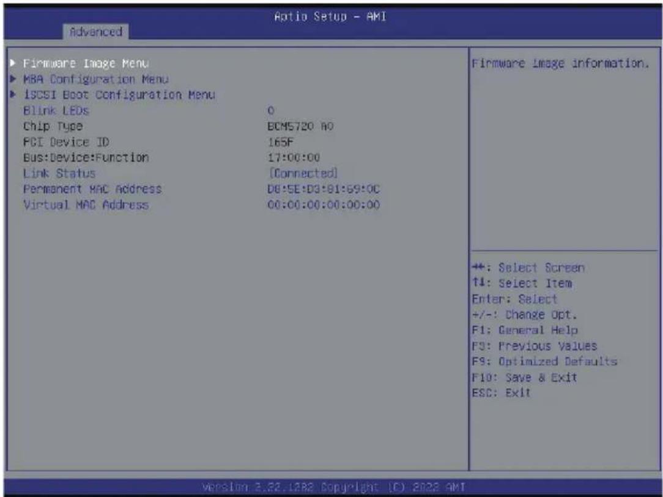This screenshot has width=663, height=497.
Task: Expand arrow beside iSCSI Boot Configuration Menu
Action: tap(13, 94)
